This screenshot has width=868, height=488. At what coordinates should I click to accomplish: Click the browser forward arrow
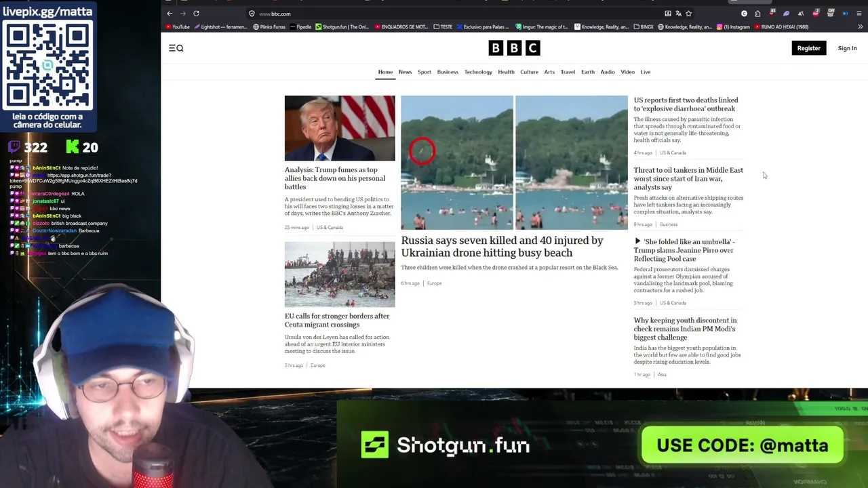pyautogui.click(x=182, y=14)
